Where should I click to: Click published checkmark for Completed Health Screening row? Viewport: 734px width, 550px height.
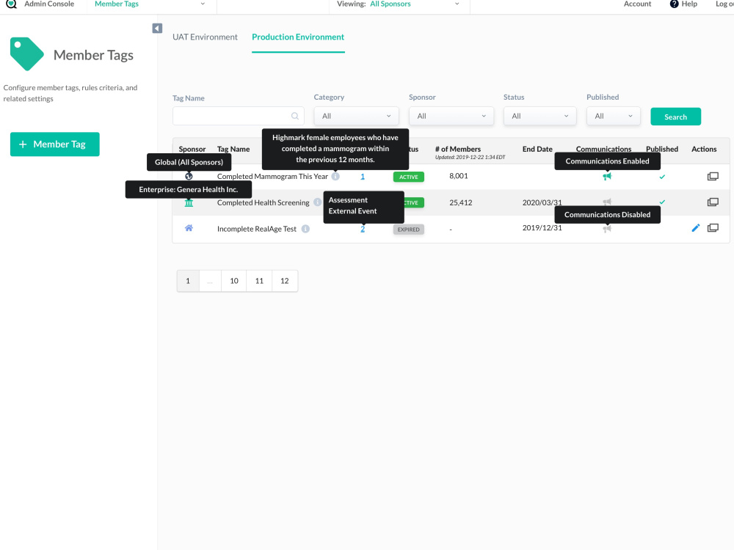point(662,202)
